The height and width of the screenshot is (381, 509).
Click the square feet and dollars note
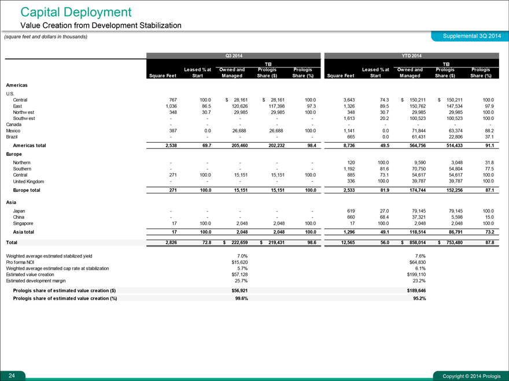(46, 37)
